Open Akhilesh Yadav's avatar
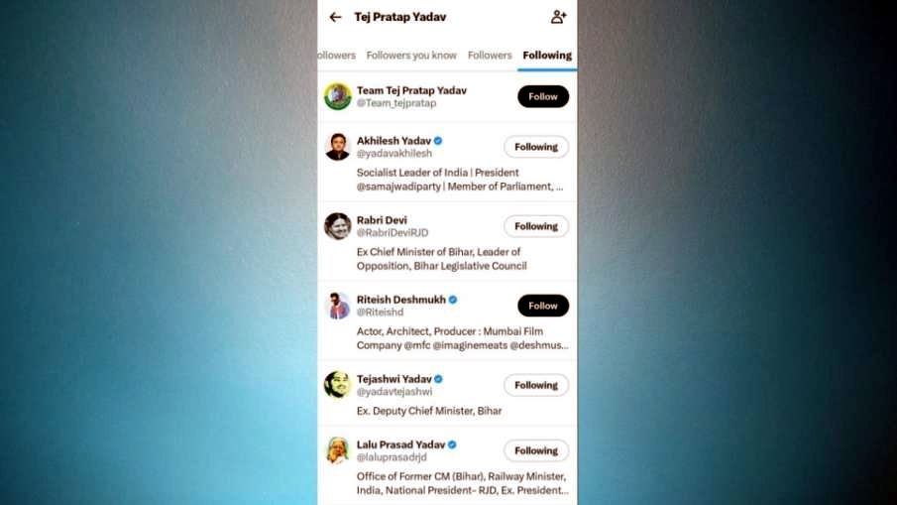897x505 pixels. 338,147
